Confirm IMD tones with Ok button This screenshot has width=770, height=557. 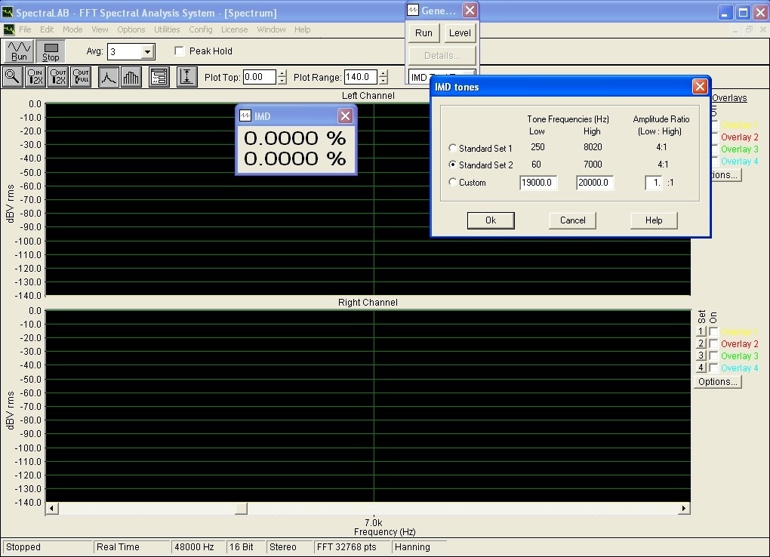tap(491, 220)
